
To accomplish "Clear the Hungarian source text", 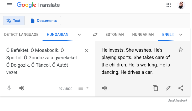I will tap(86, 51).
